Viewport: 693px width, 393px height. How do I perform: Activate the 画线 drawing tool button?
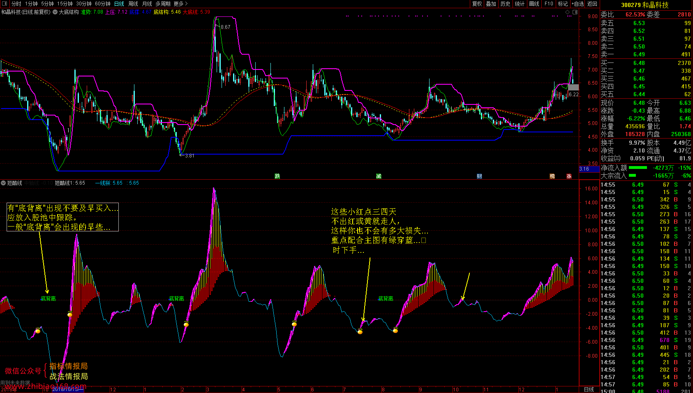(534, 4)
